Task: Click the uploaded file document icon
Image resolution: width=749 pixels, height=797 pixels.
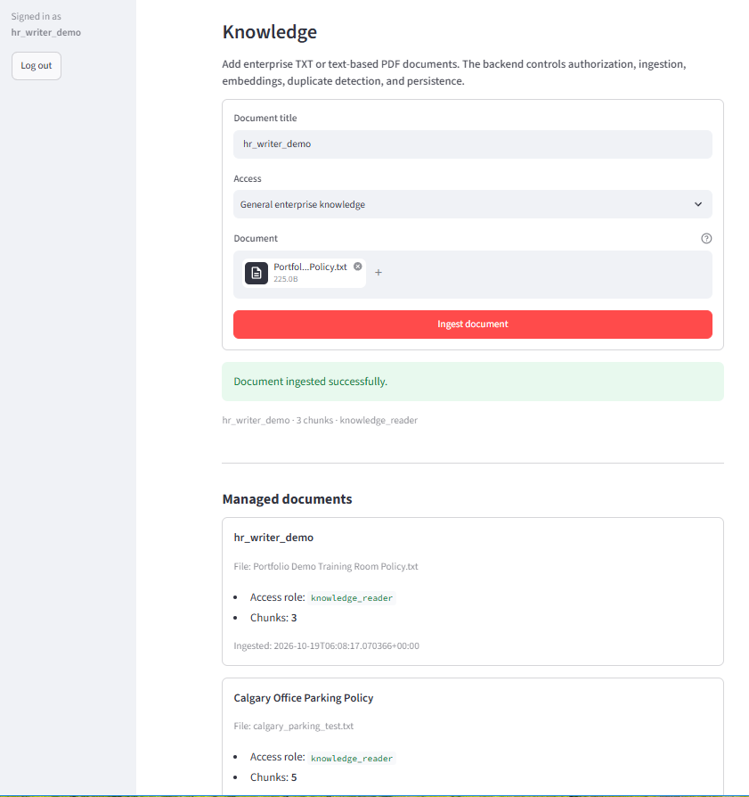Action: pos(256,274)
